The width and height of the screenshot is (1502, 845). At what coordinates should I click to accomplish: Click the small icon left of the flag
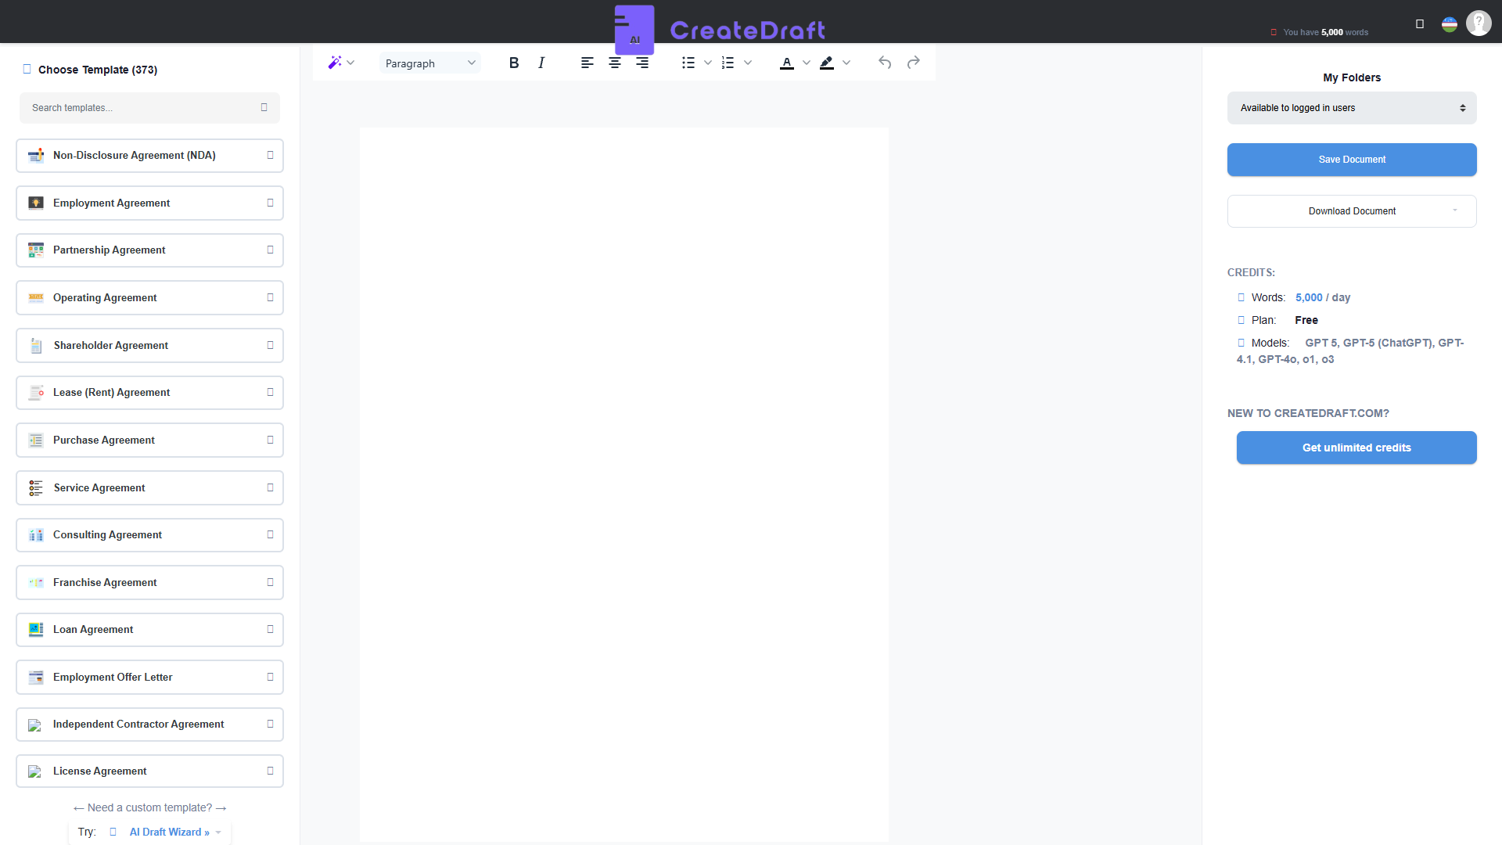1420,24
